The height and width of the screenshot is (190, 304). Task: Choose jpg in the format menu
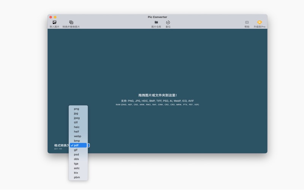[76, 113]
